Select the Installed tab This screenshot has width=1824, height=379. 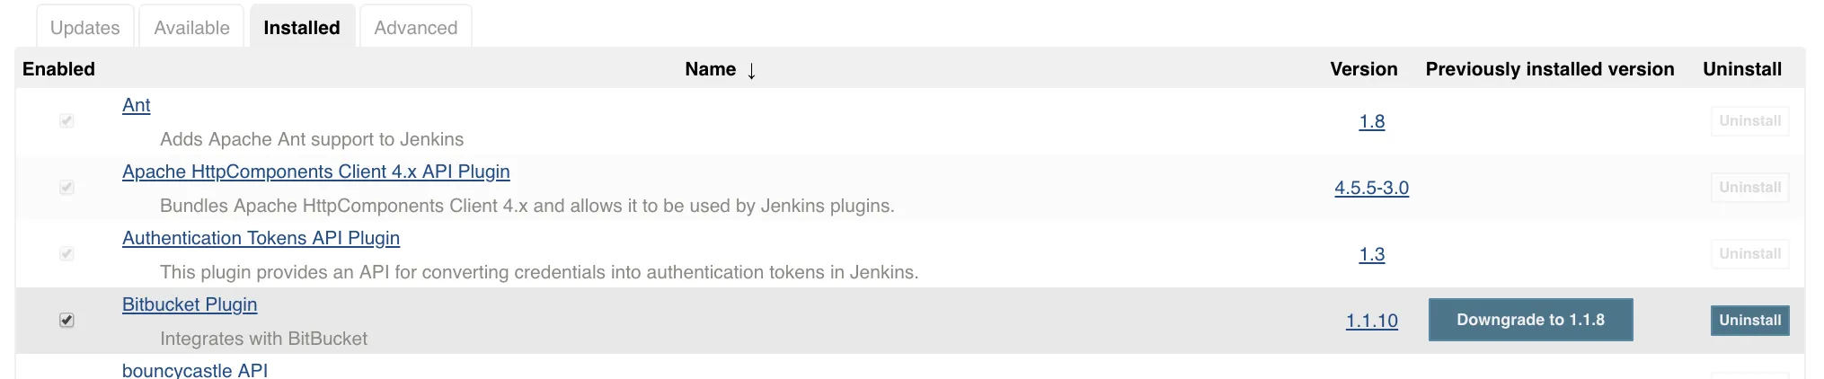[x=302, y=28]
